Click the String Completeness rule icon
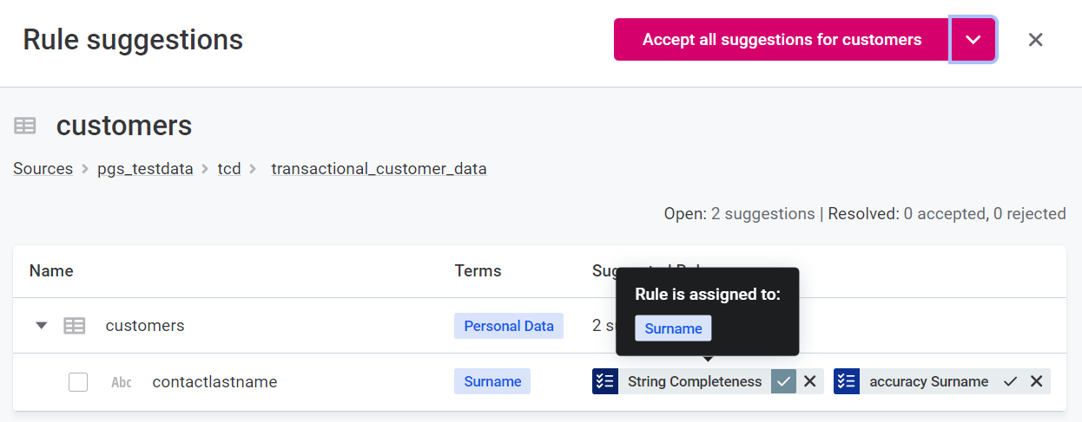Screen dimensions: 1082x422 605,381
